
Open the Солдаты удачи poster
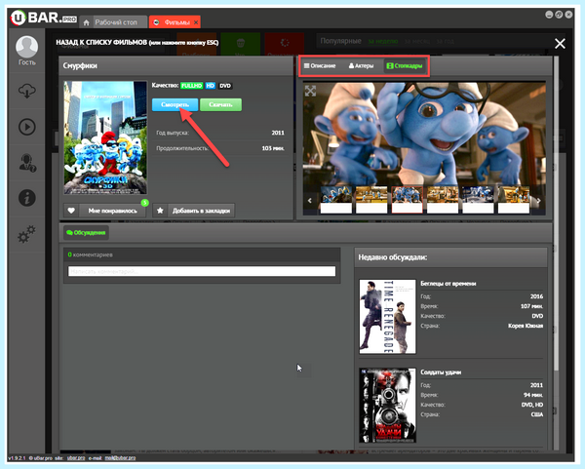click(387, 406)
